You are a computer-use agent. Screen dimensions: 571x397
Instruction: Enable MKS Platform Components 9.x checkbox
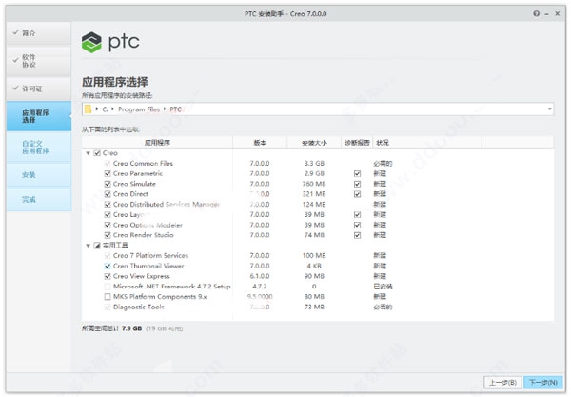pos(108,297)
